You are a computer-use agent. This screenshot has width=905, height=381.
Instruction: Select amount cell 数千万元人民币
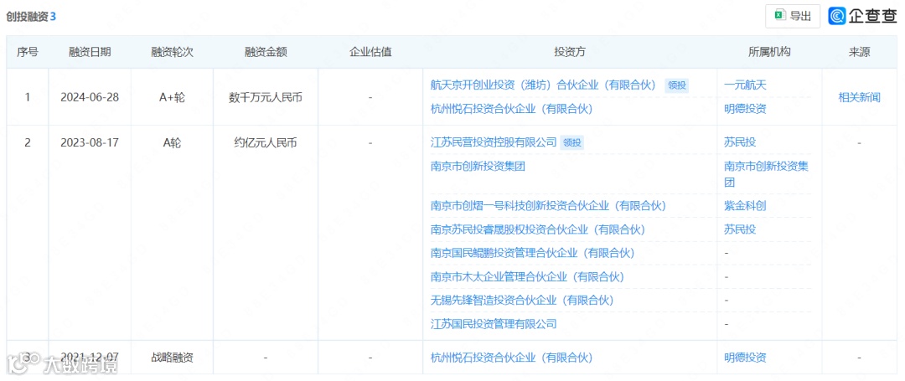coord(266,97)
